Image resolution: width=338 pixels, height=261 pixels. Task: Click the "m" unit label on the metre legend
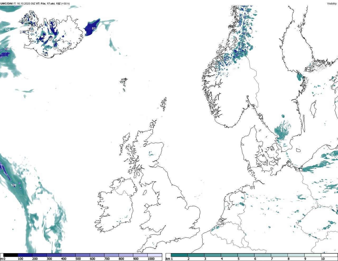(x=2, y=259)
